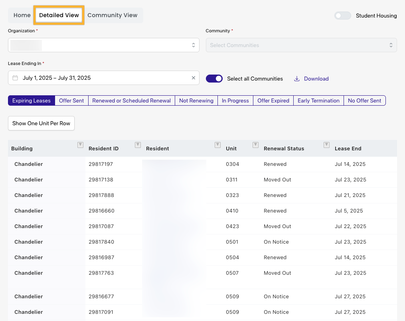The image size is (405, 321).
Task: Click the Jul 22, 2025 lease end date
Action: coord(350,226)
